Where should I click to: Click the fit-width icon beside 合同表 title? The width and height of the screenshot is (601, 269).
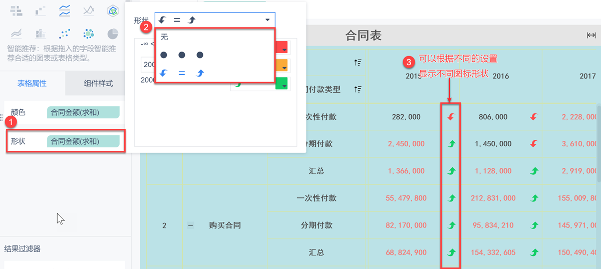[x=591, y=35]
